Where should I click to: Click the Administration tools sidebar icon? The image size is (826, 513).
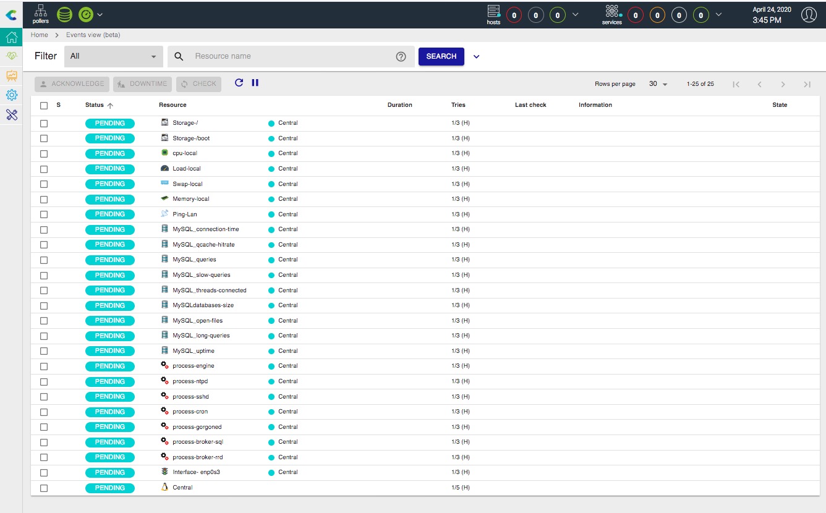click(x=11, y=114)
